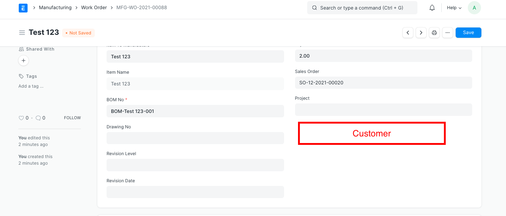Click the Save button
The width and height of the screenshot is (506, 216).
click(x=468, y=32)
